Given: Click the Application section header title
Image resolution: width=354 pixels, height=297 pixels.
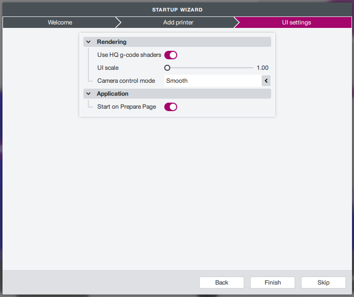Looking at the screenshot, I should tap(113, 94).
